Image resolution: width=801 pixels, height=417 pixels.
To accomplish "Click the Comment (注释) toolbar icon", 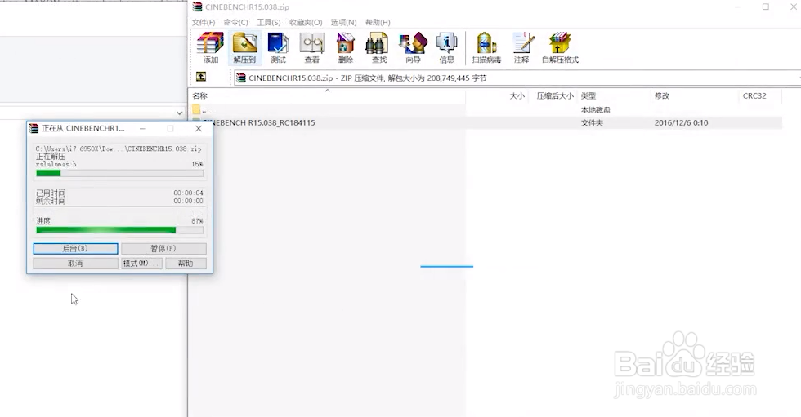I will 521,47.
